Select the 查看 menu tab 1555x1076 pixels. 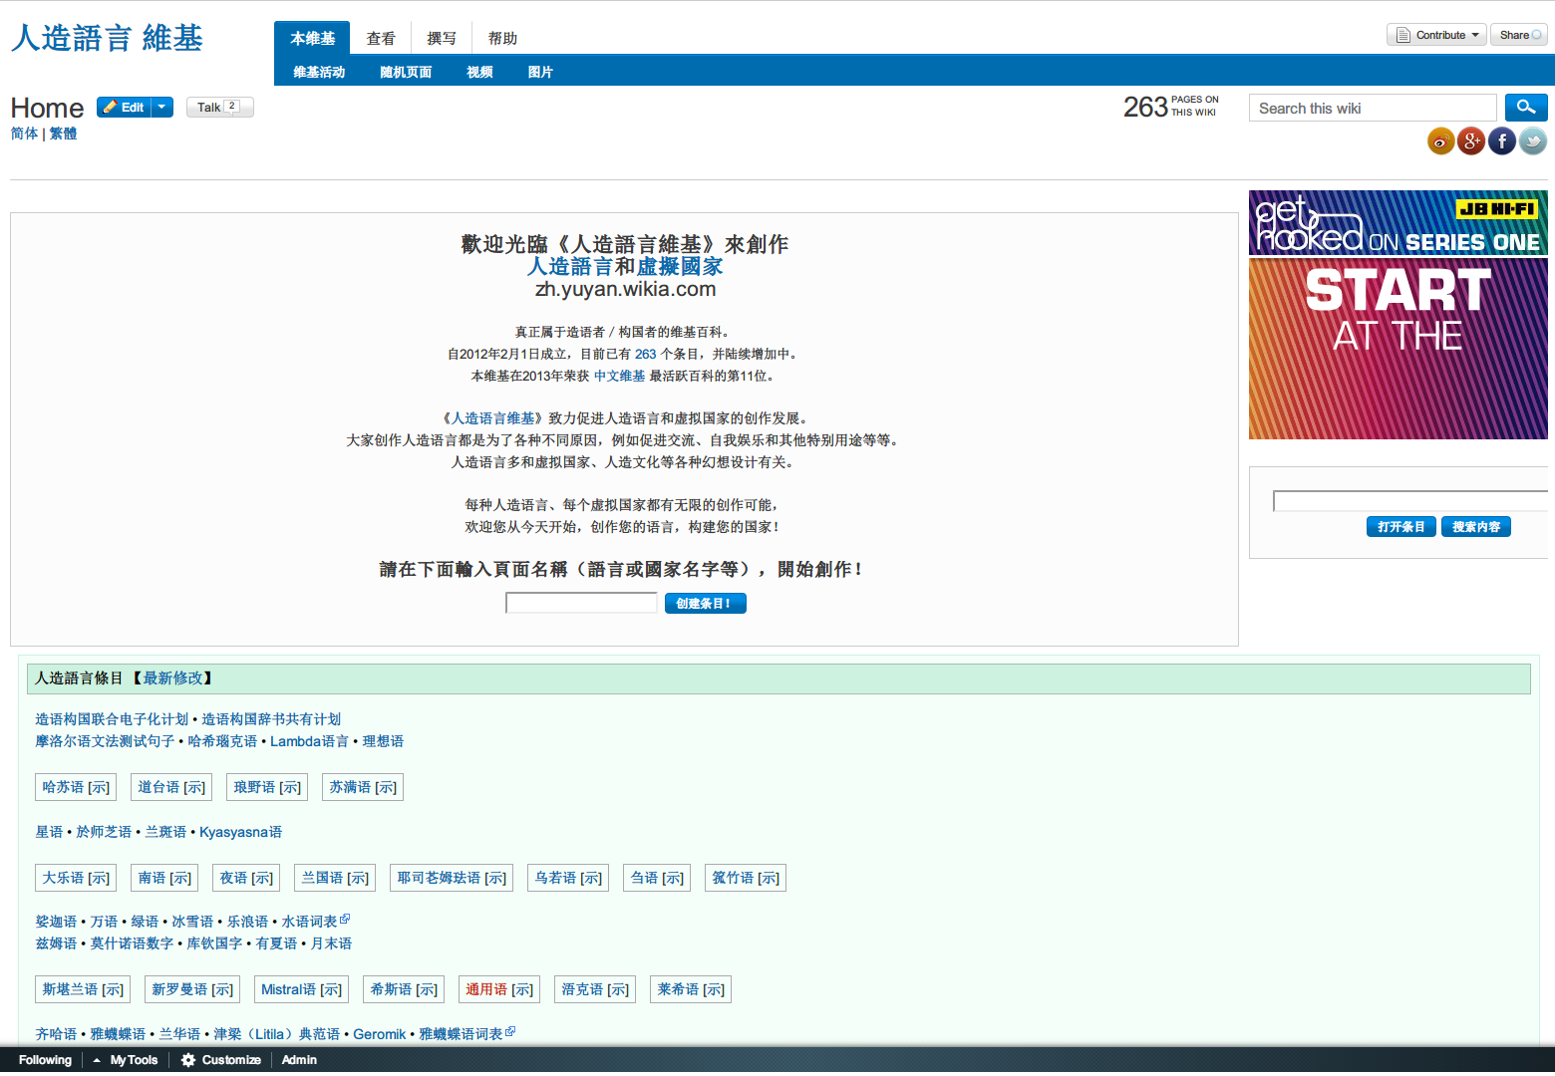pyautogui.click(x=381, y=38)
